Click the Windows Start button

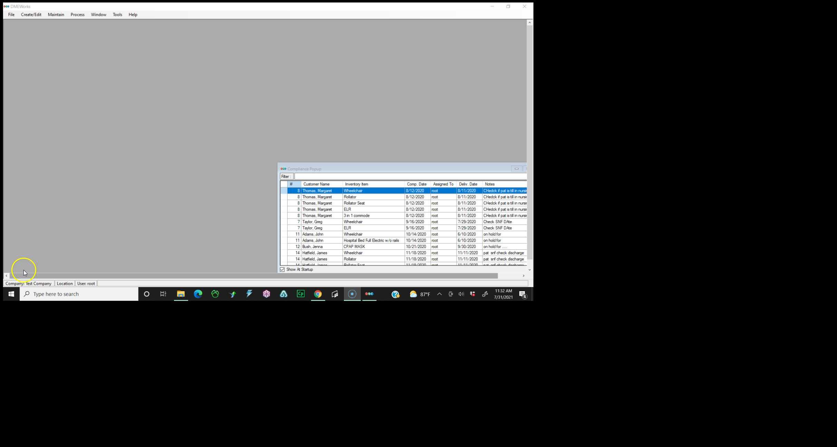point(11,294)
